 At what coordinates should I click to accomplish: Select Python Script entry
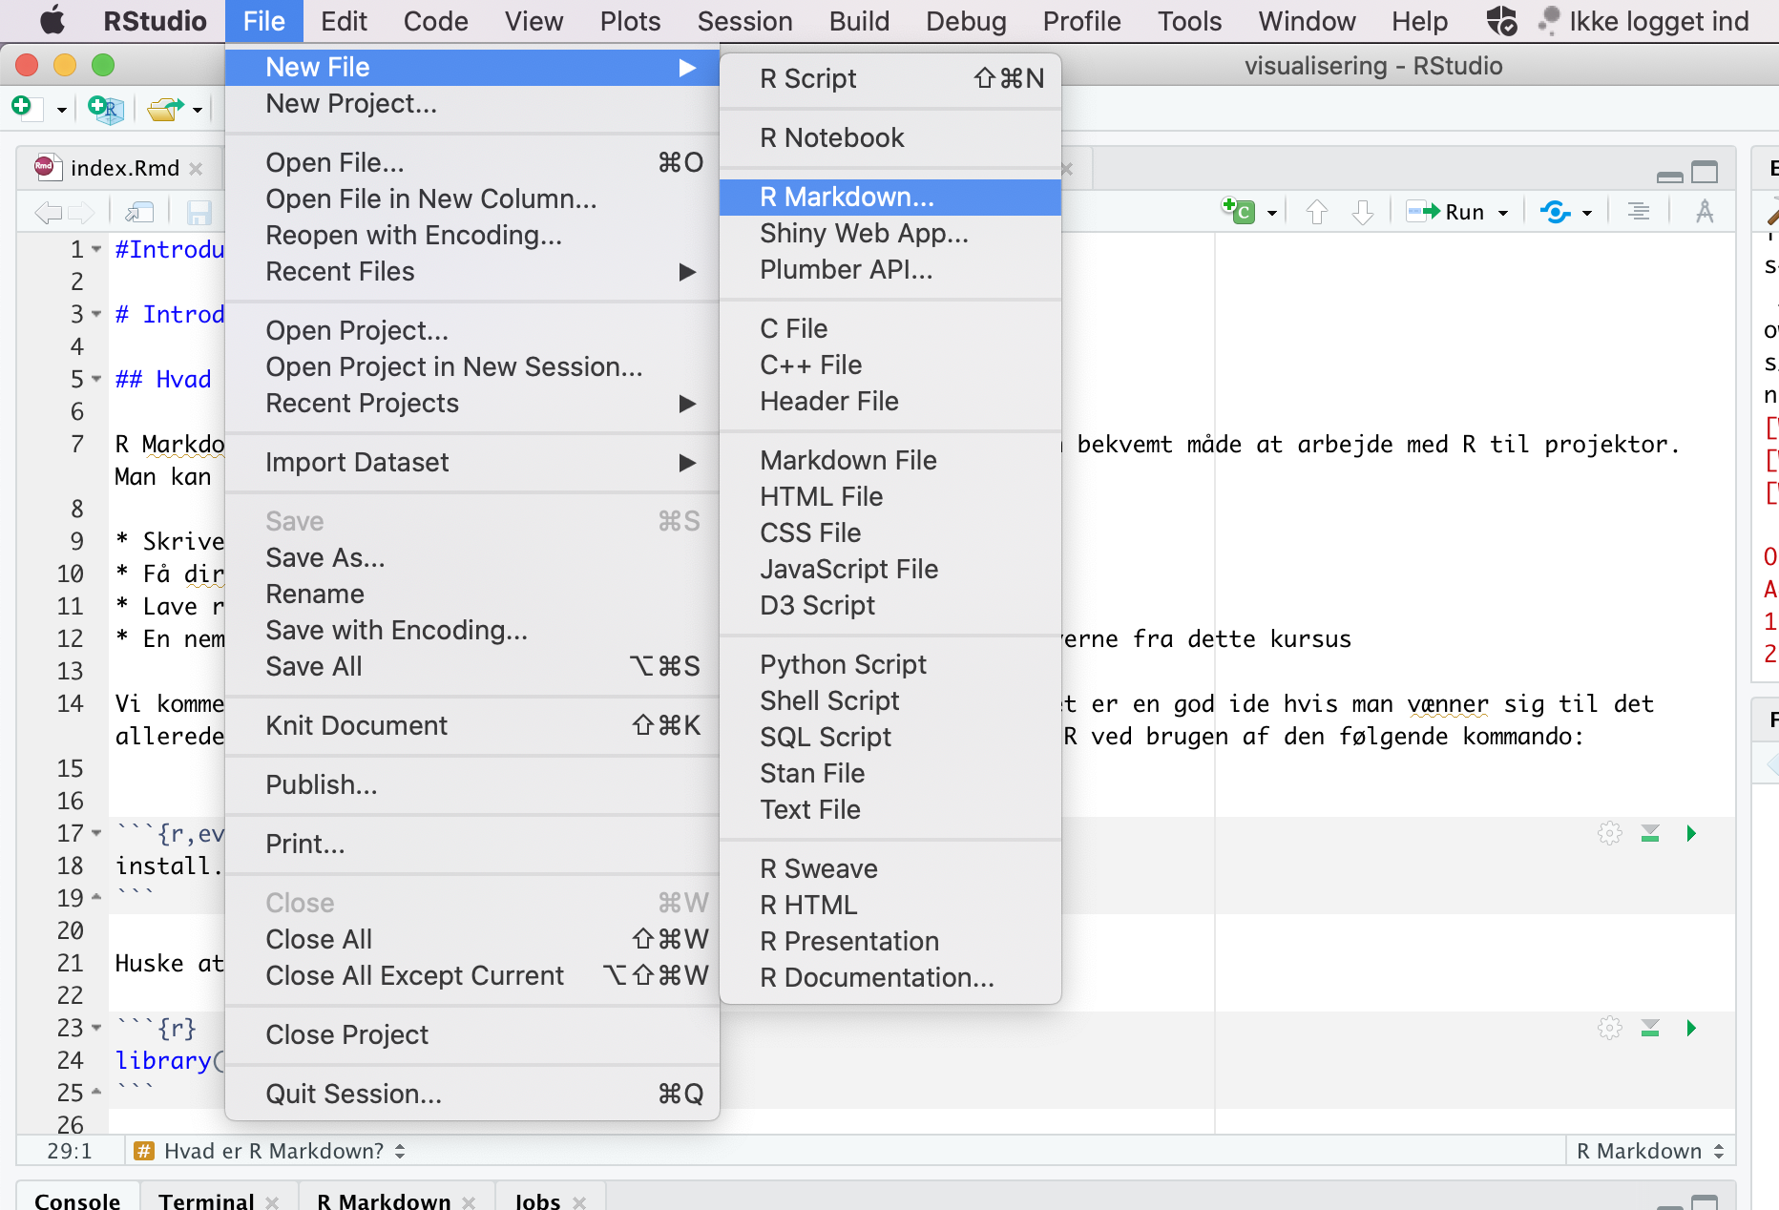tap(889, 665)
